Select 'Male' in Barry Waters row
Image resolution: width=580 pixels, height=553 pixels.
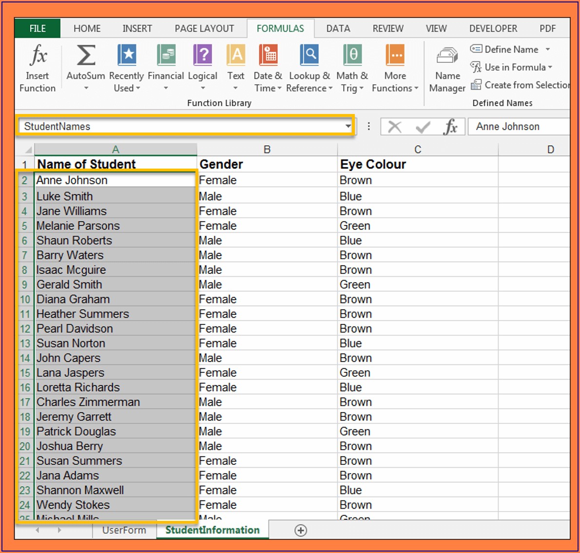pos(267,255)
